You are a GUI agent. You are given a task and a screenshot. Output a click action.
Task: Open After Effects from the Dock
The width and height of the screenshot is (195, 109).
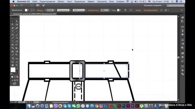(x=133, y=106)
